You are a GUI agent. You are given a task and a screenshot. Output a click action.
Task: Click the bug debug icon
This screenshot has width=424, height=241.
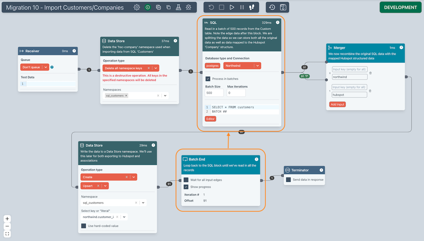[x=189, y=7]
